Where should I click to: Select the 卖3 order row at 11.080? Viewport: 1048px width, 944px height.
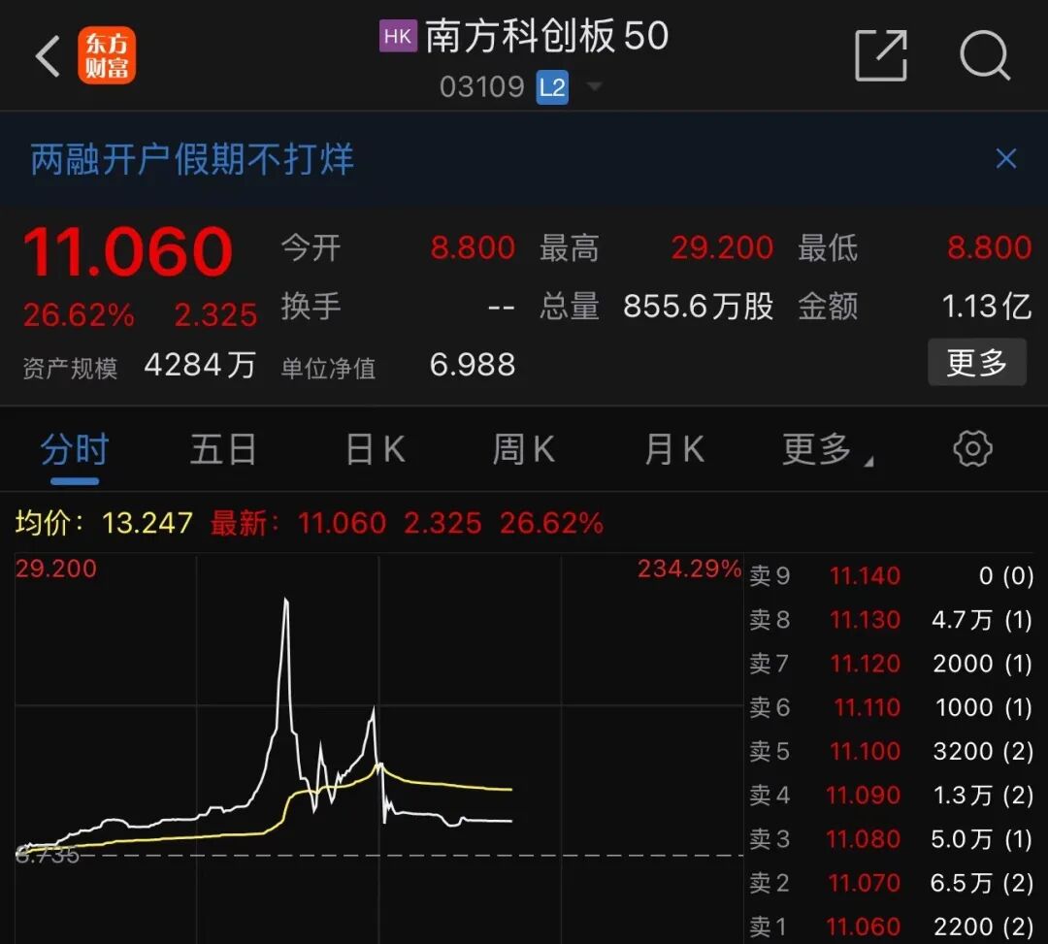coord(891,839)
